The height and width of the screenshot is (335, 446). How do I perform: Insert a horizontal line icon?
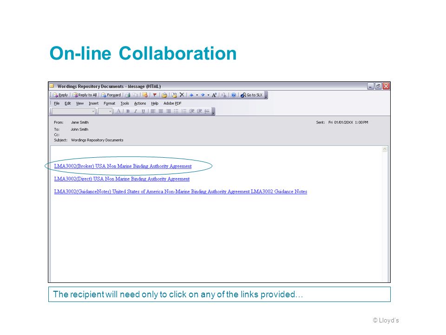(207, 111)
